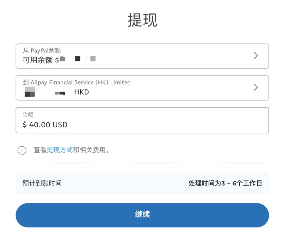Click the 可用余额 label text
This screenshot has width=289, height=237.
tap(38, 60)
